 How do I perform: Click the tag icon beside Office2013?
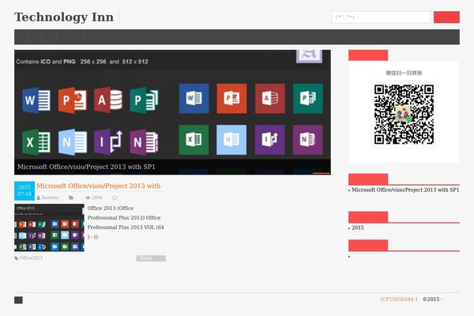click(x=17, y=258)
